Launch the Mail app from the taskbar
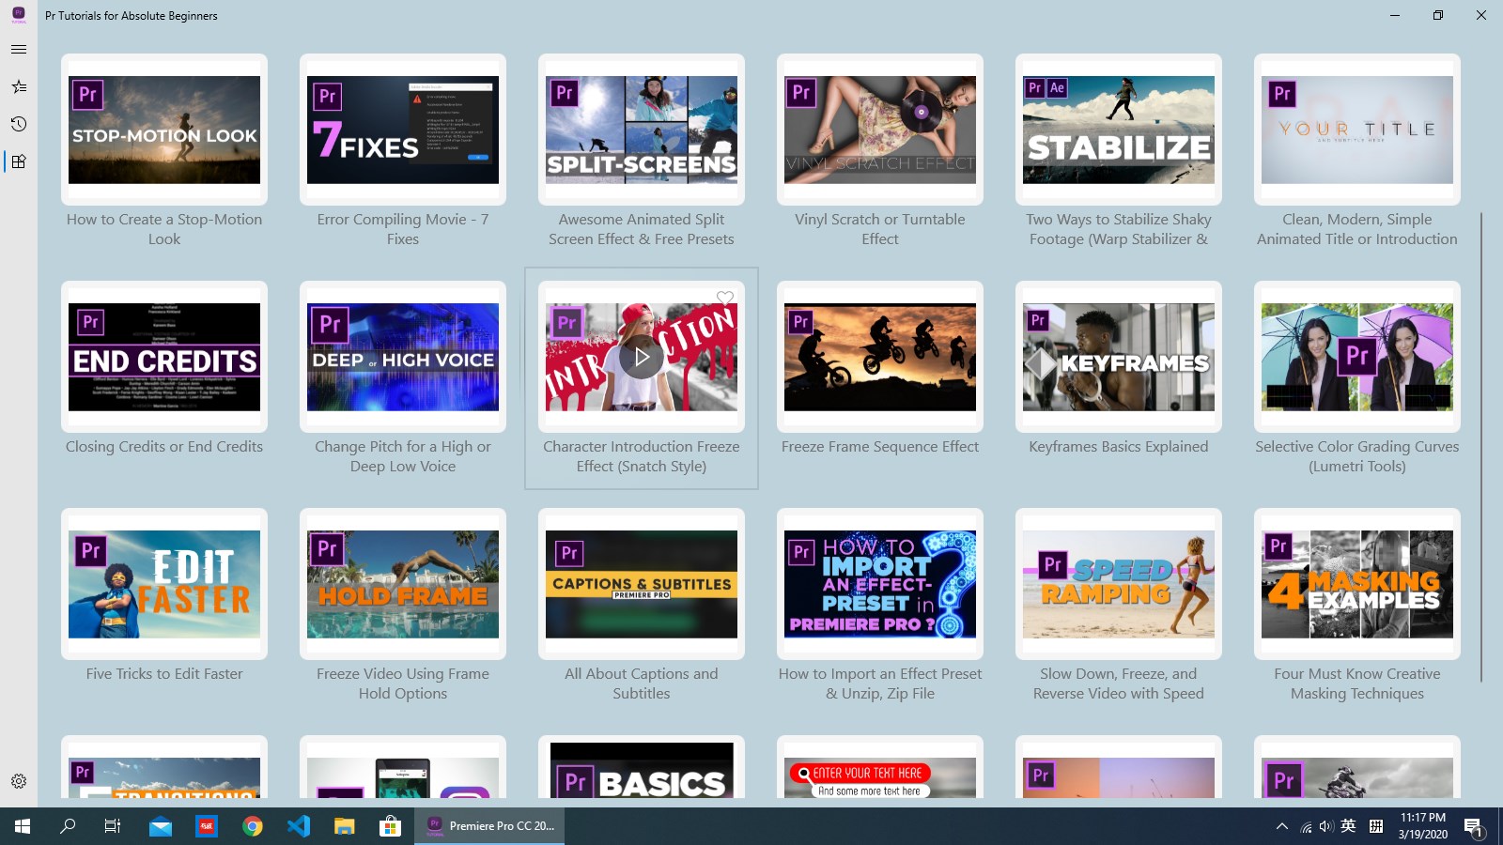The width and height of the screenshot is (1503, 845). click(x=161, y=826)
